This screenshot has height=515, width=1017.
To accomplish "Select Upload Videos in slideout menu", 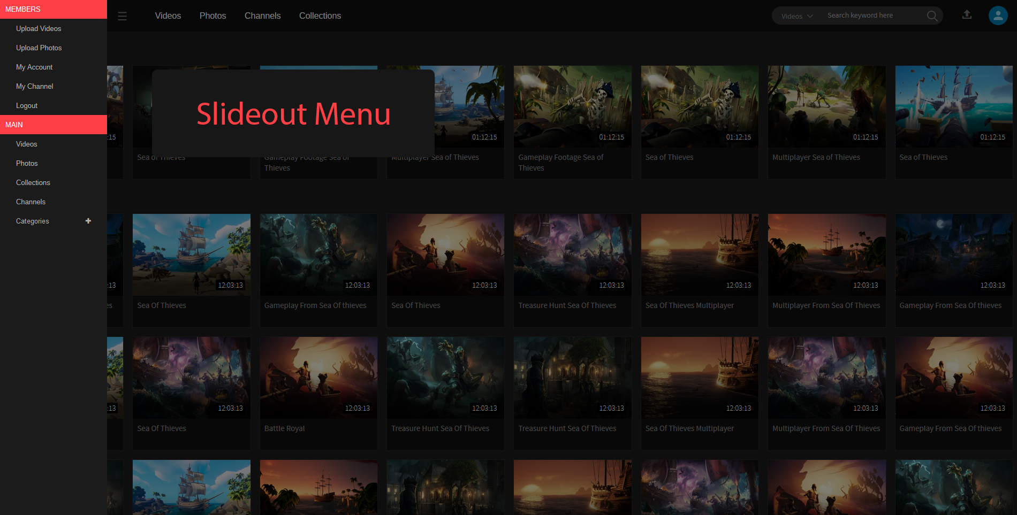I will click(54, 28).
